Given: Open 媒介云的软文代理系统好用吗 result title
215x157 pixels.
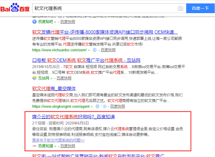Looking at the screenshot, I should tap(73, 117).
